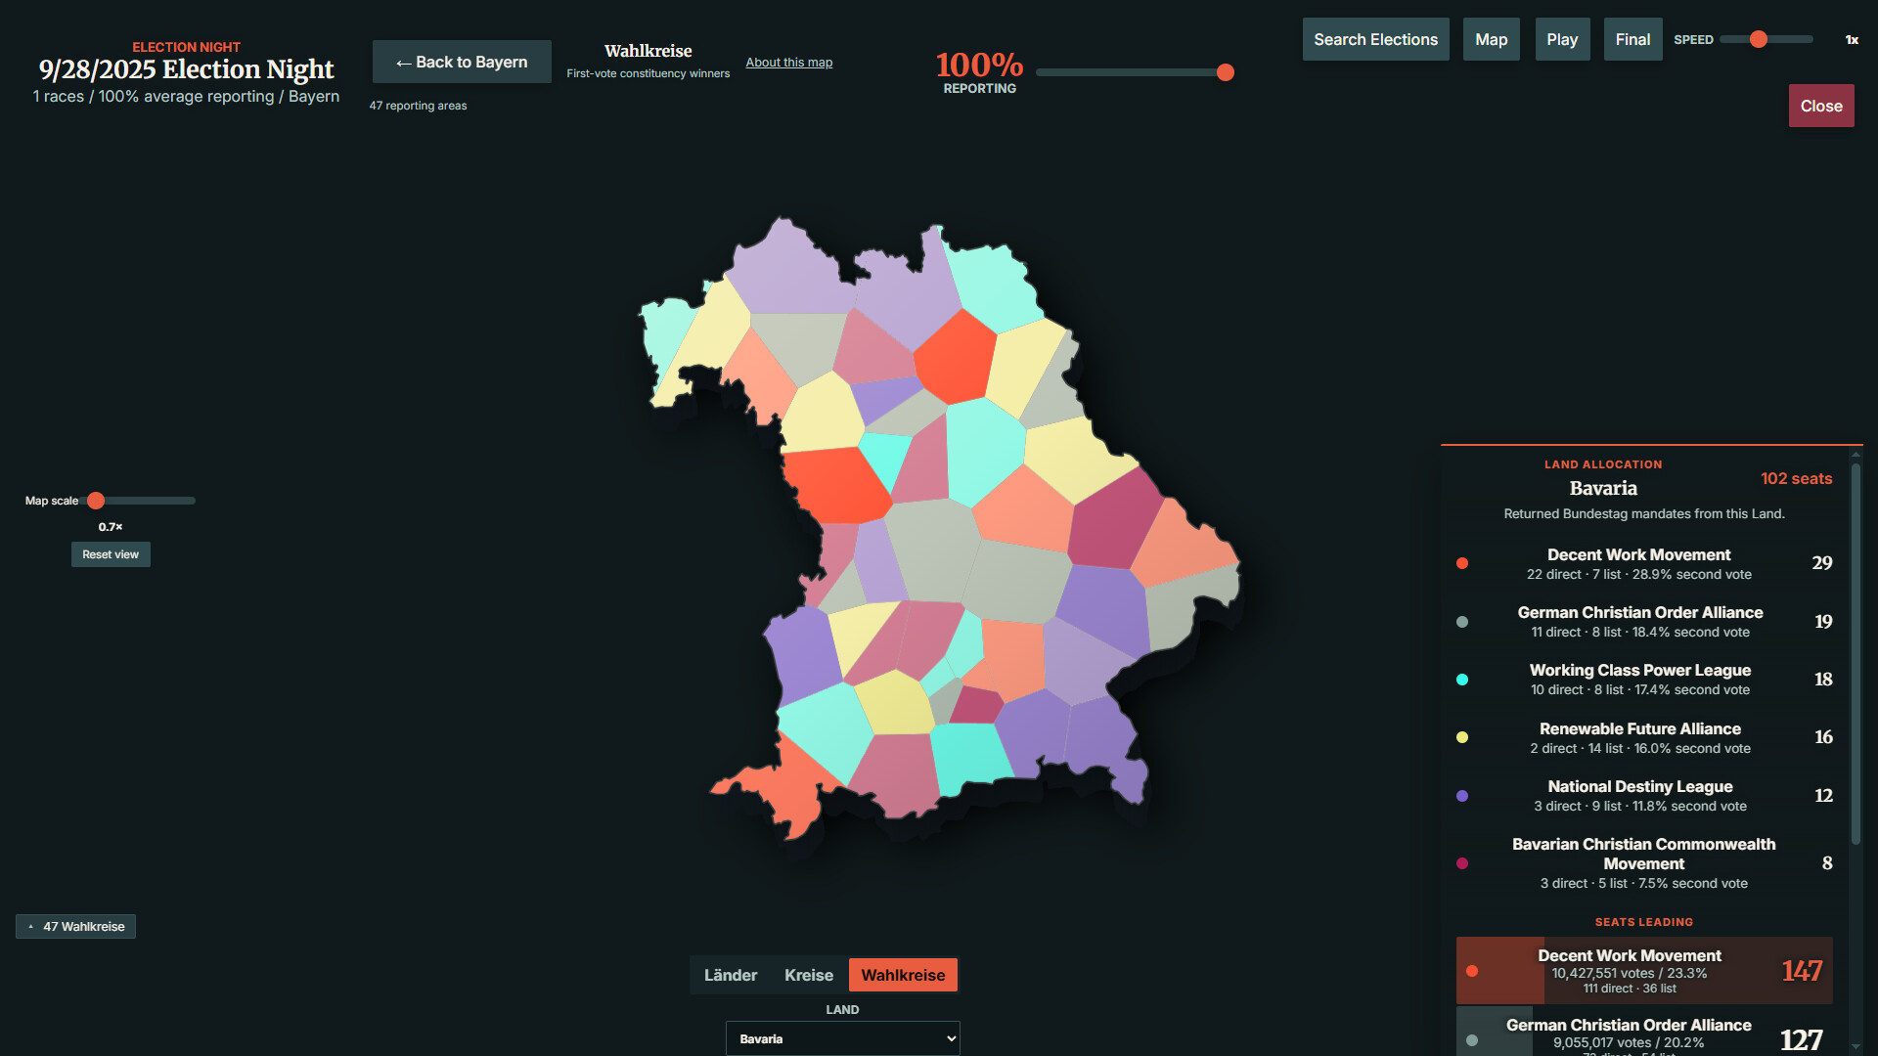Click the yellow dot beside Renewable Future Alliance
The height and width of the screenshot is (1056, 1878).
tap(1462, 737)
